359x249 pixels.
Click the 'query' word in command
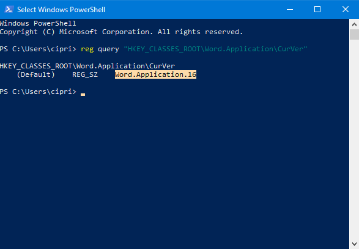tap(108, 49)
